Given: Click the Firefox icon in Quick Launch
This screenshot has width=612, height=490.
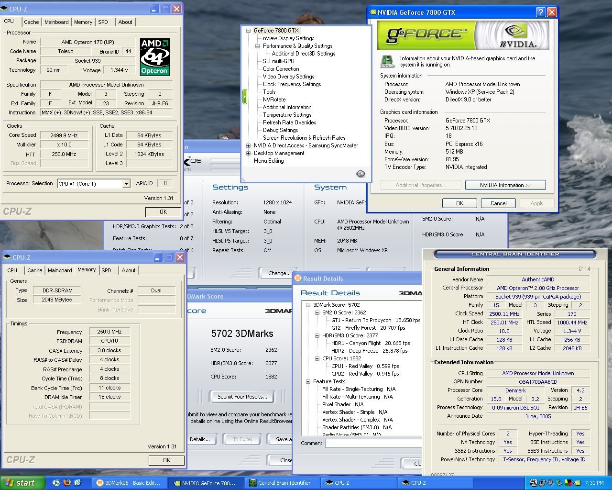Looking at the screenshot, I should 67,483.
